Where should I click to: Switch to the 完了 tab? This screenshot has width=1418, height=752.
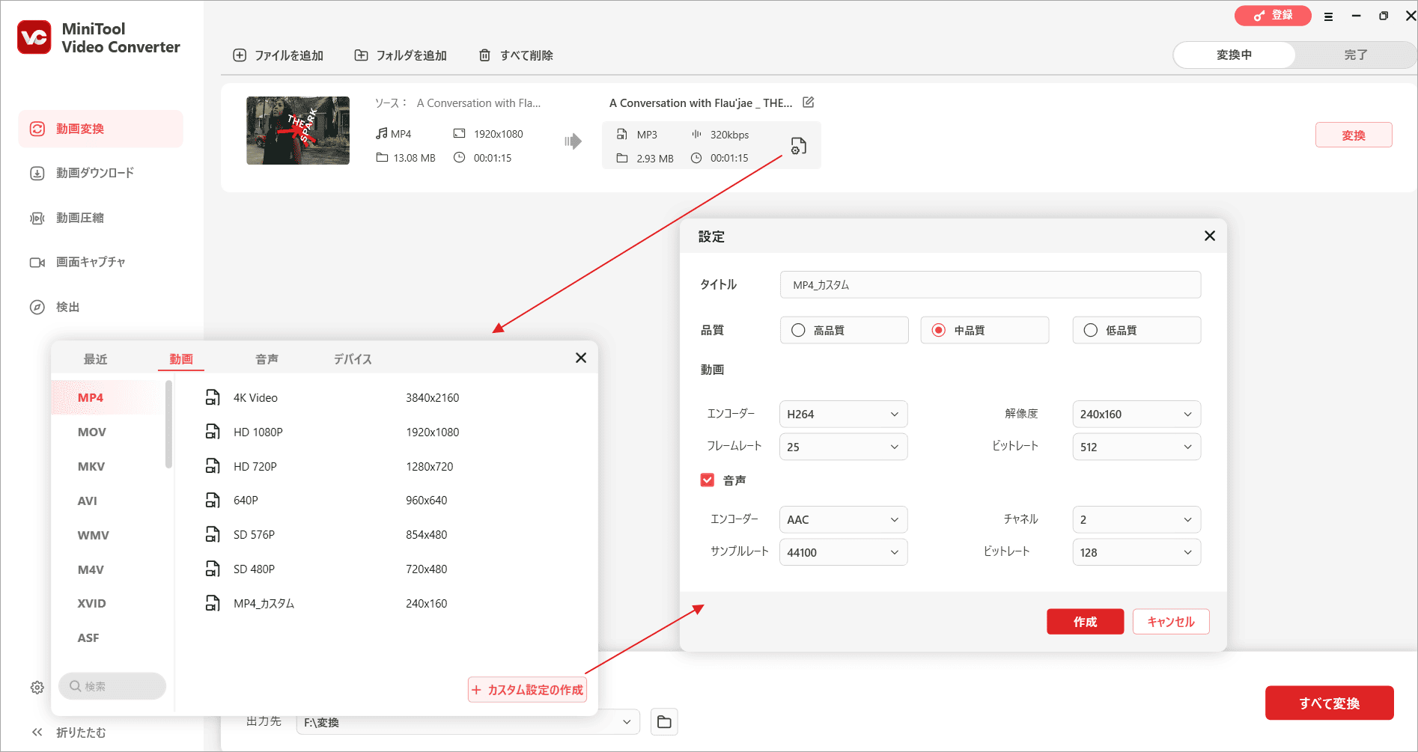(1355, 55)
